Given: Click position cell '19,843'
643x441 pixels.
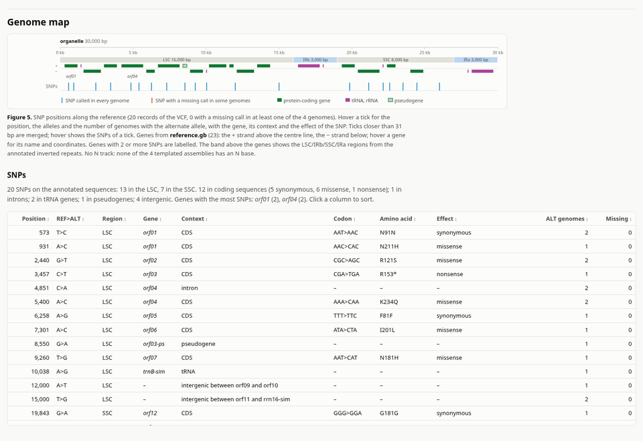Looking at the screenshot, I should pyautogui.click(x=40, y=413).
